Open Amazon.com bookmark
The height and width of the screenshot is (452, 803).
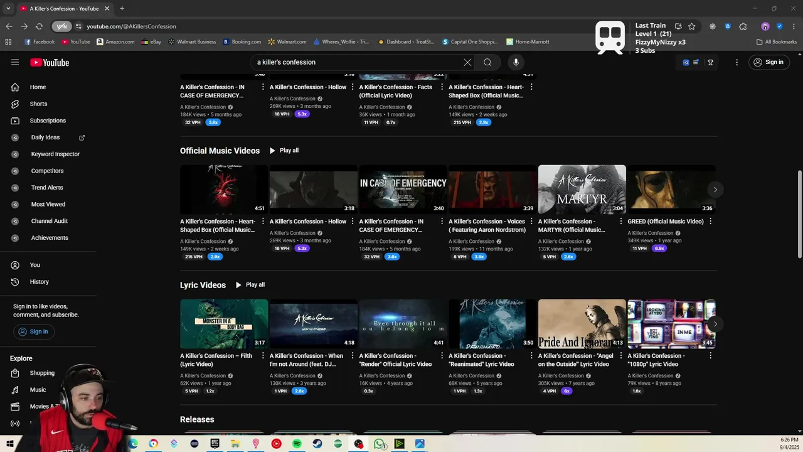(x=115, y=42)
